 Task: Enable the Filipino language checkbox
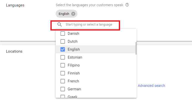63,65
